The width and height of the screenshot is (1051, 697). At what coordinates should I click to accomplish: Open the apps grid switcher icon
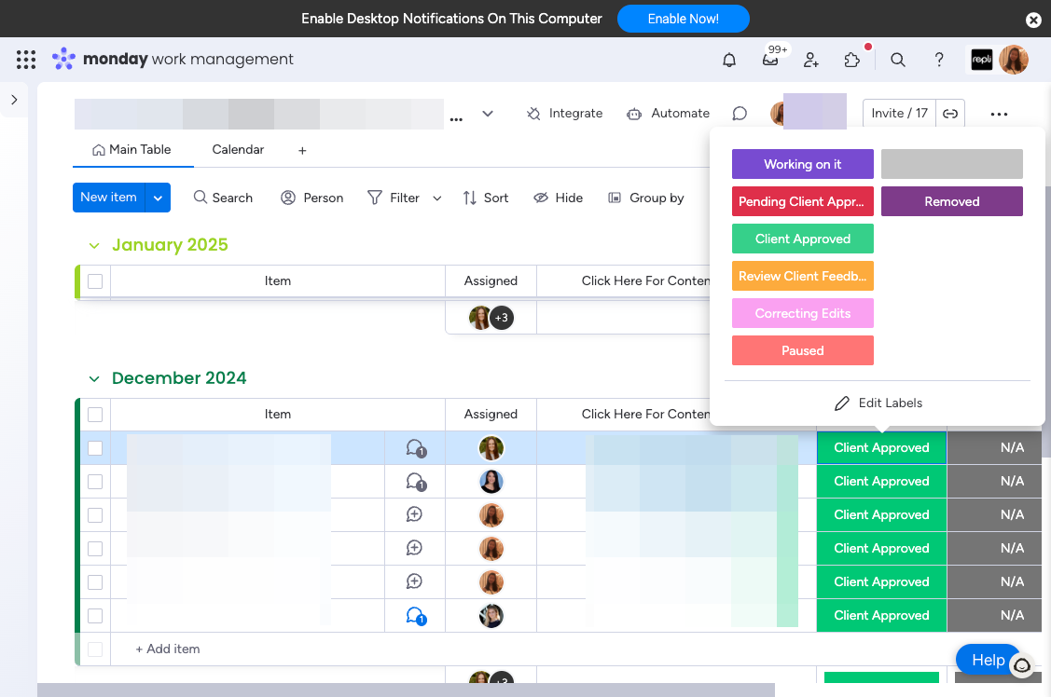click(25, 60)
